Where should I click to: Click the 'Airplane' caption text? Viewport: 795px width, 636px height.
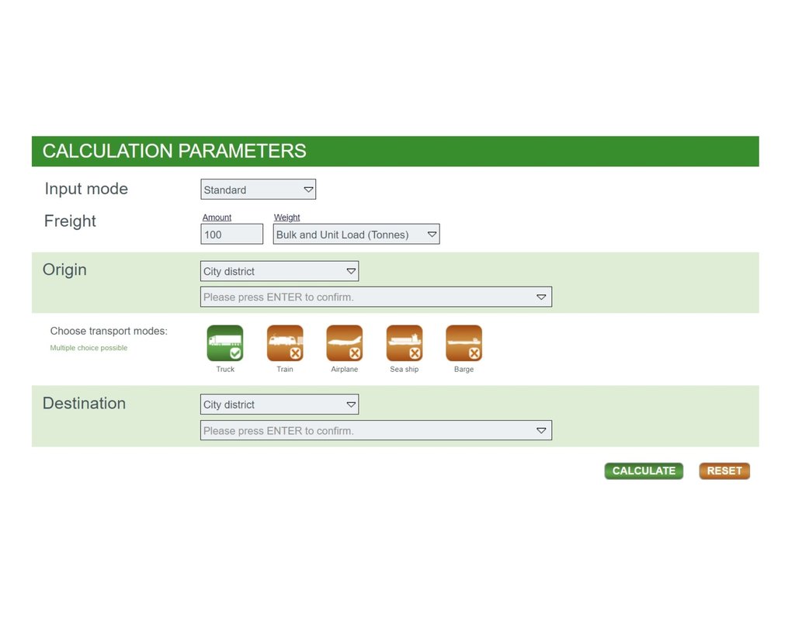click(345, 369)
